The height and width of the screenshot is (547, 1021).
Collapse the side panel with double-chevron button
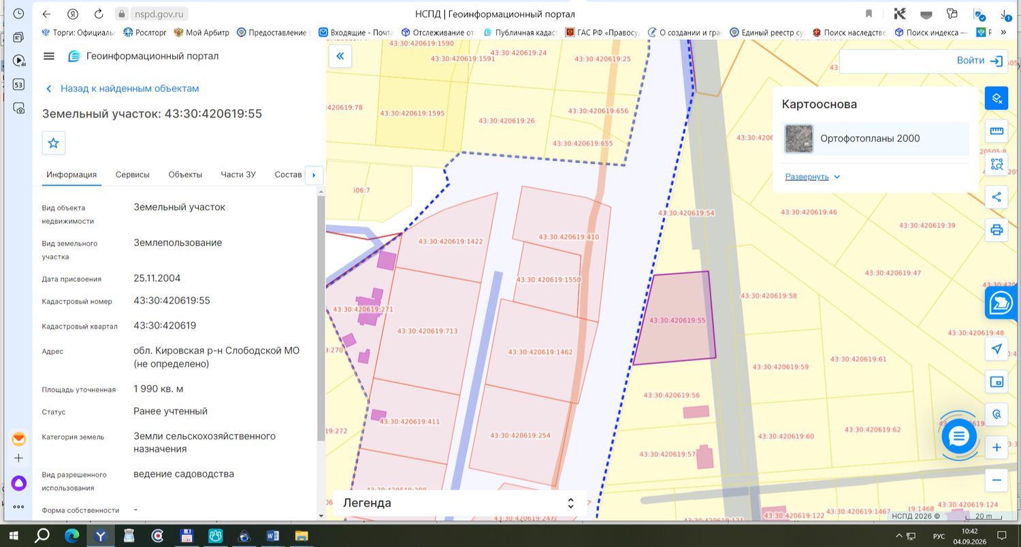coord(340,56)
